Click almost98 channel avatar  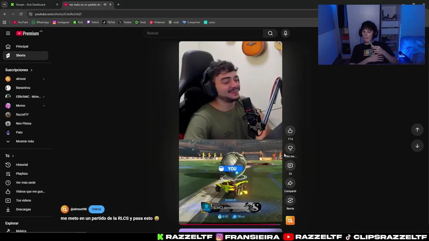(64, 209)
